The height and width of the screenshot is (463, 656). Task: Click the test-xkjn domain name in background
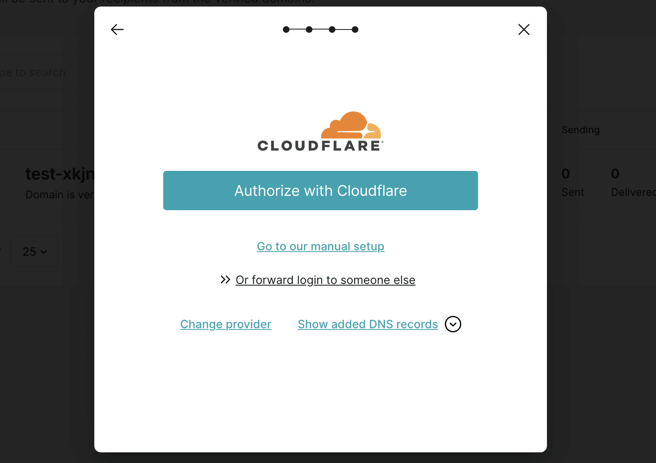click(60, 174)
